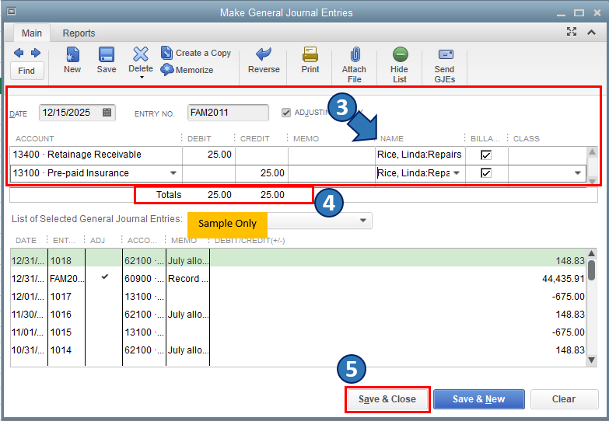Click the ACCOUNT column header
Screen dimensions: 609x421
pyautogui.click(x=35, y=138)
